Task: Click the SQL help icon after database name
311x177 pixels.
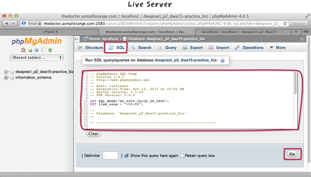Action: (222, 61)
